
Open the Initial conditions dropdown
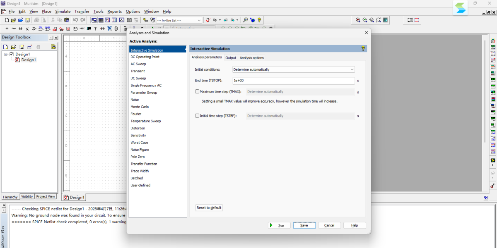[x=293, y=69]
